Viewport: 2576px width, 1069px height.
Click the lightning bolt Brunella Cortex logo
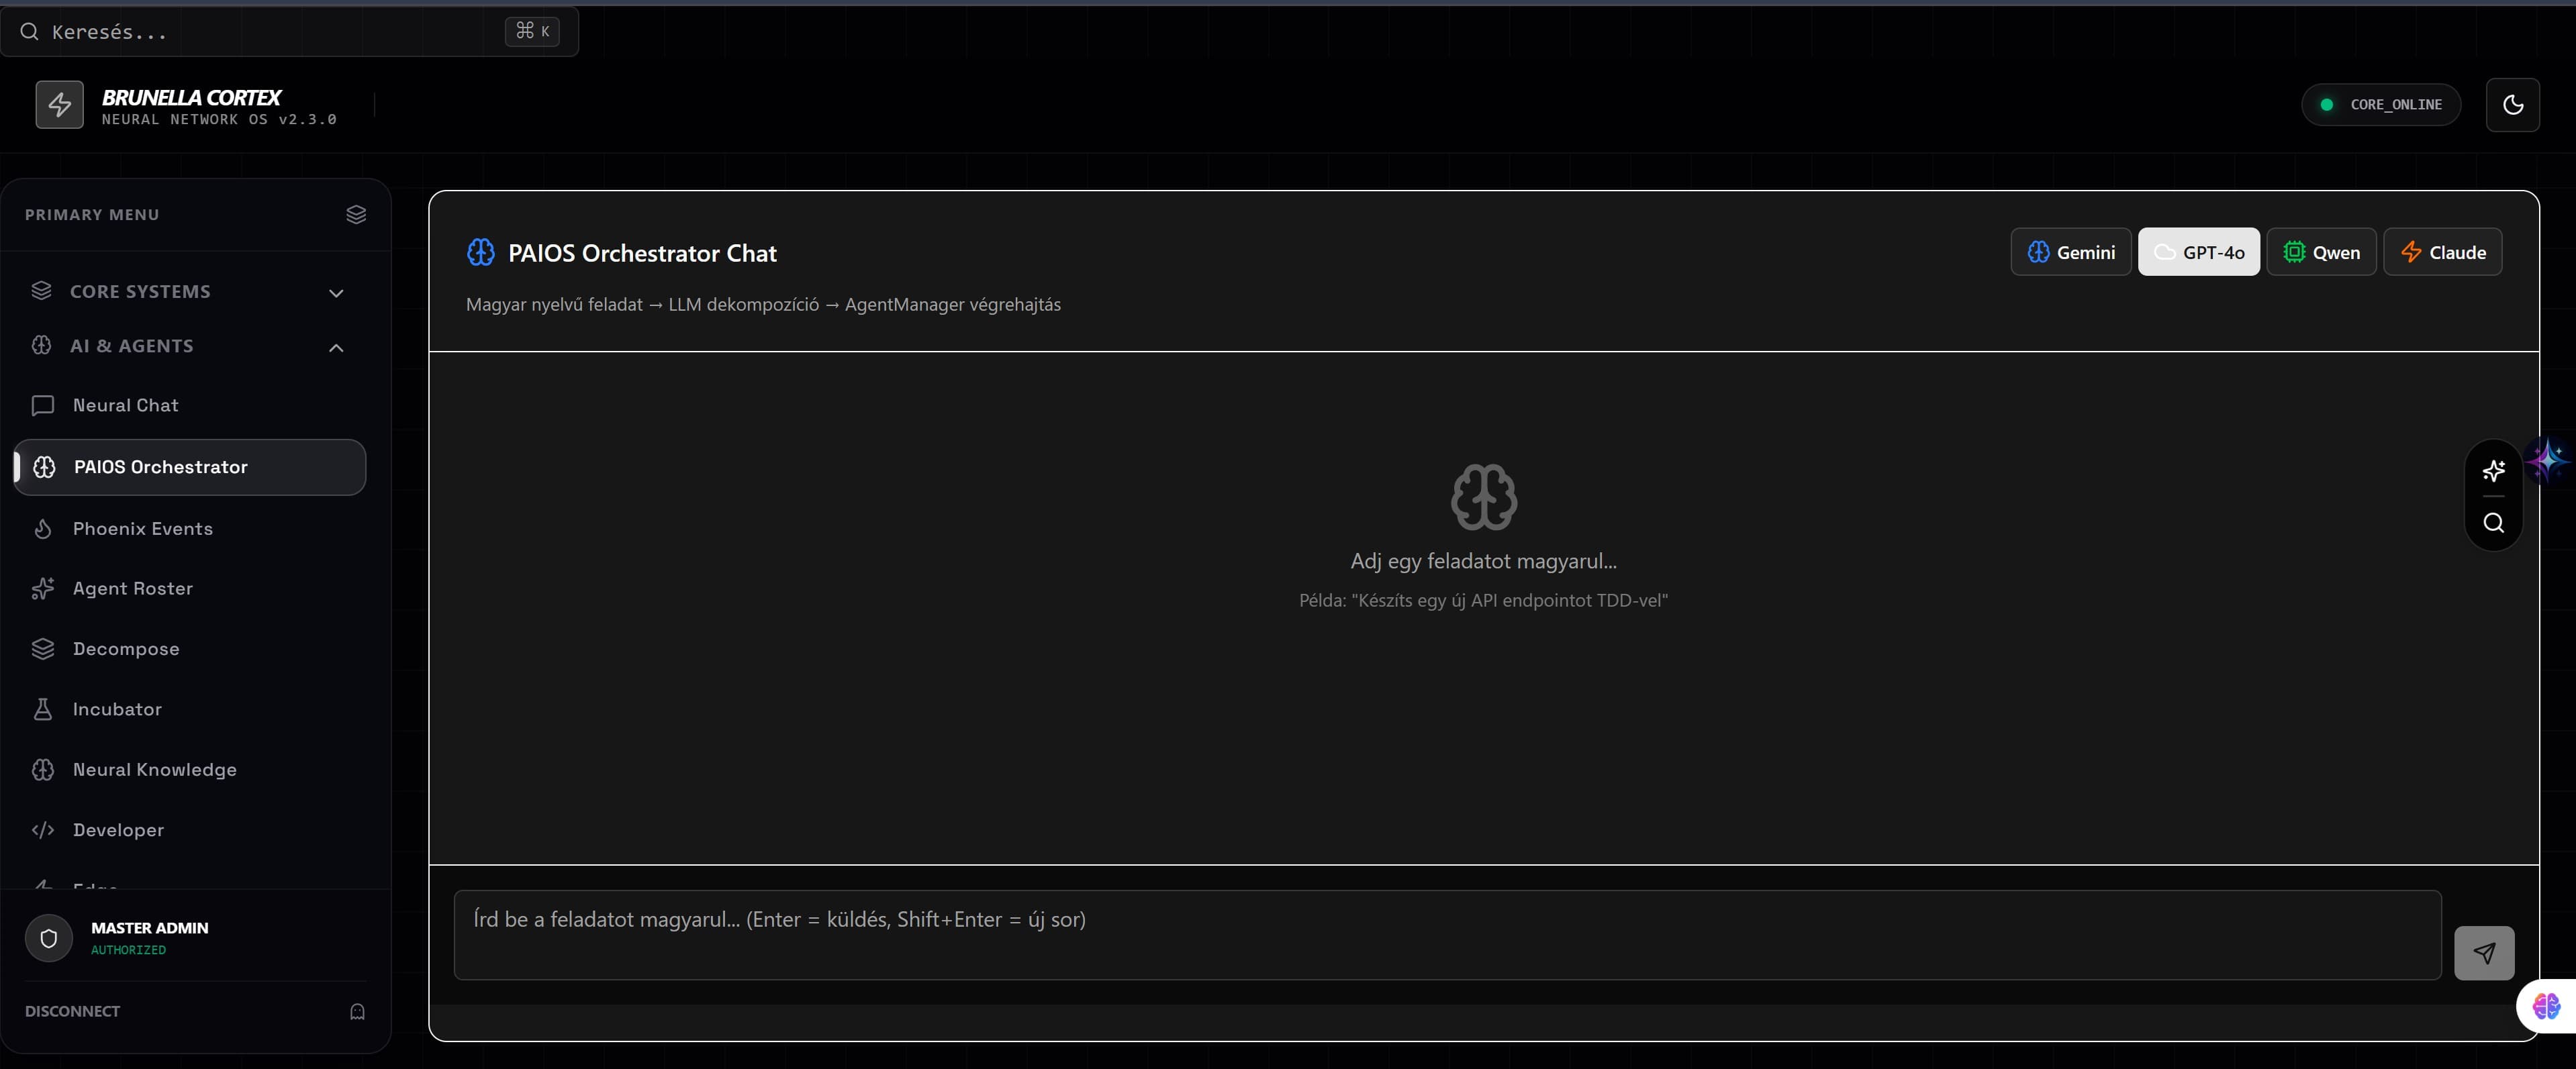[59, 104]
